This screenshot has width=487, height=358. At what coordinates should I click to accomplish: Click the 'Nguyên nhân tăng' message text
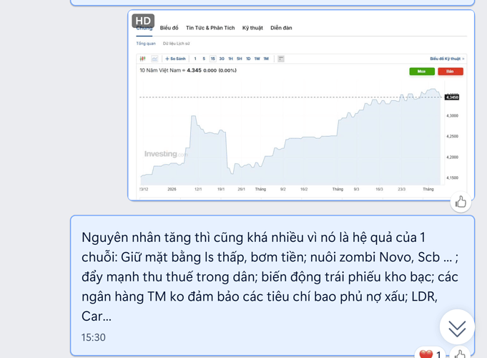[x=270, y=277]
